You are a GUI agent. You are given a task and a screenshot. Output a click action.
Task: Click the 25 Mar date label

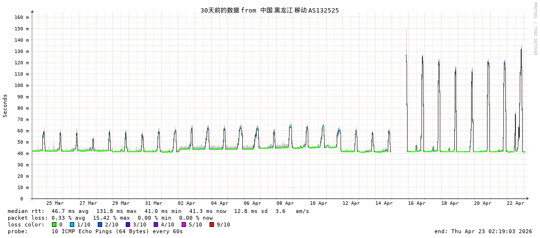pyautogui.click(x=55, y=203)
